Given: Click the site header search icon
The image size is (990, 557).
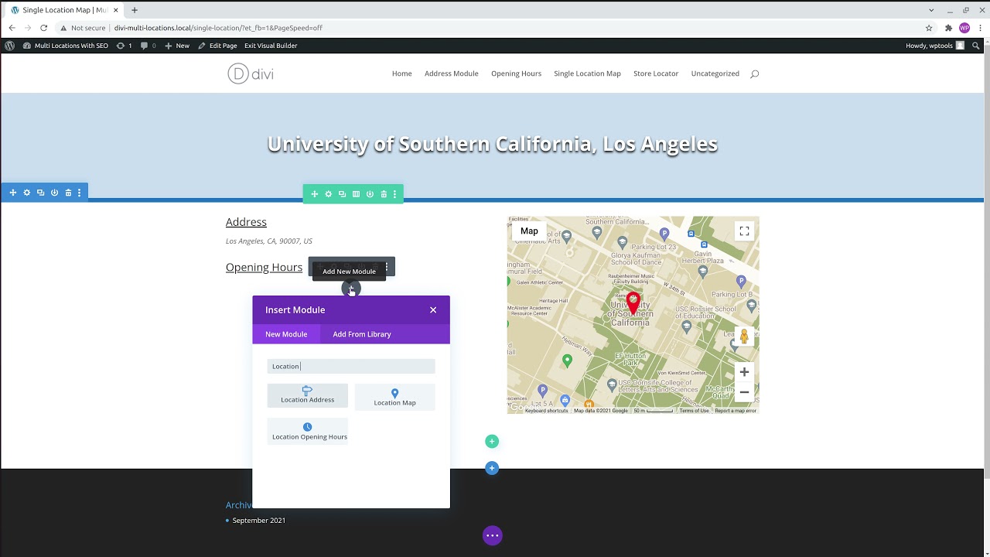Looking at the screenshot, I should click(x=755, y=73).
